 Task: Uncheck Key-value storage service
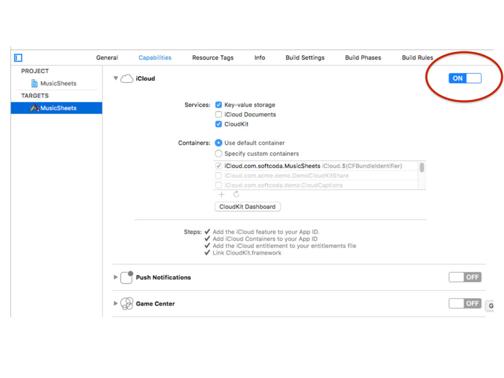(x=219, y=105)
